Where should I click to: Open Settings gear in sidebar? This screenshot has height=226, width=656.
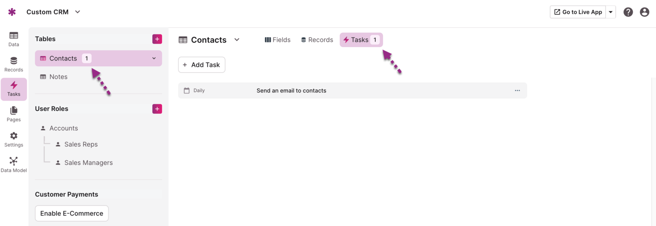pos(14,139)
